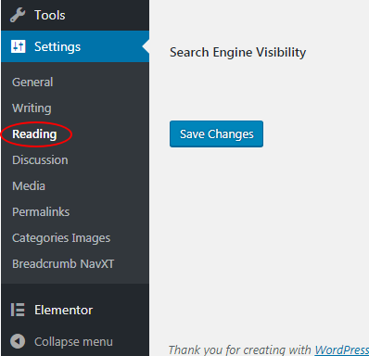Screen dimensions: 369x356
Task: Go to Media settings
Action: pyautogui.click(x=29, y=186)
